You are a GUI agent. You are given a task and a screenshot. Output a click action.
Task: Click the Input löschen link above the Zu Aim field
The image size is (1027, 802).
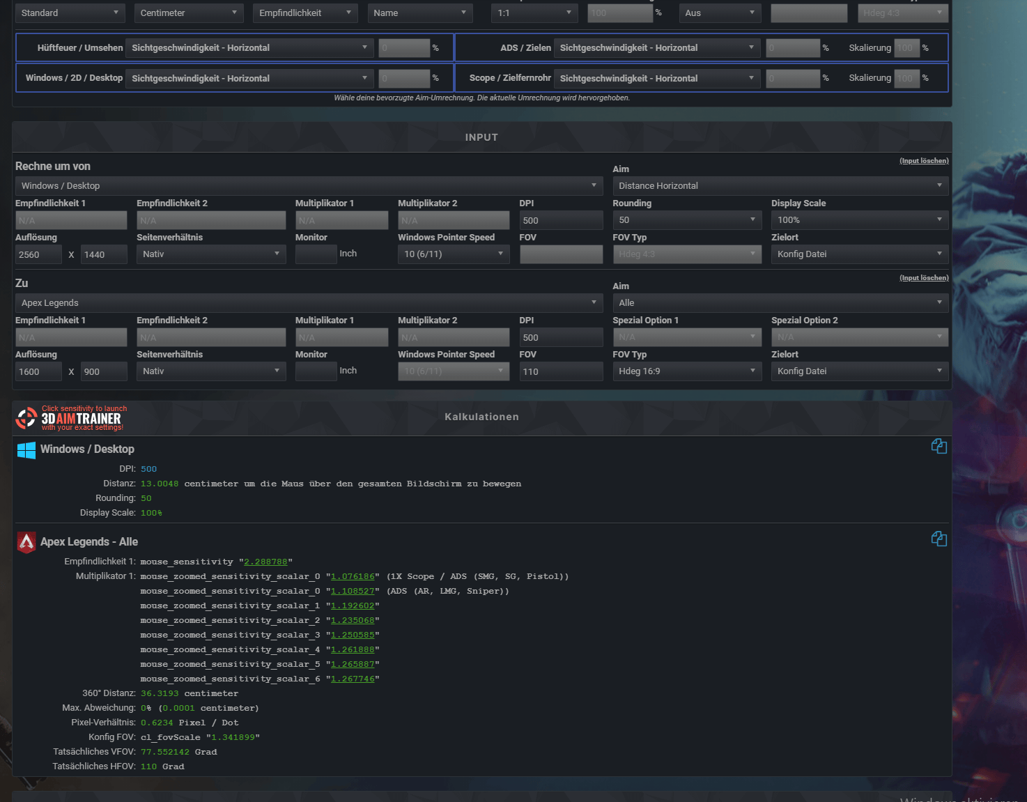point(924,278)
